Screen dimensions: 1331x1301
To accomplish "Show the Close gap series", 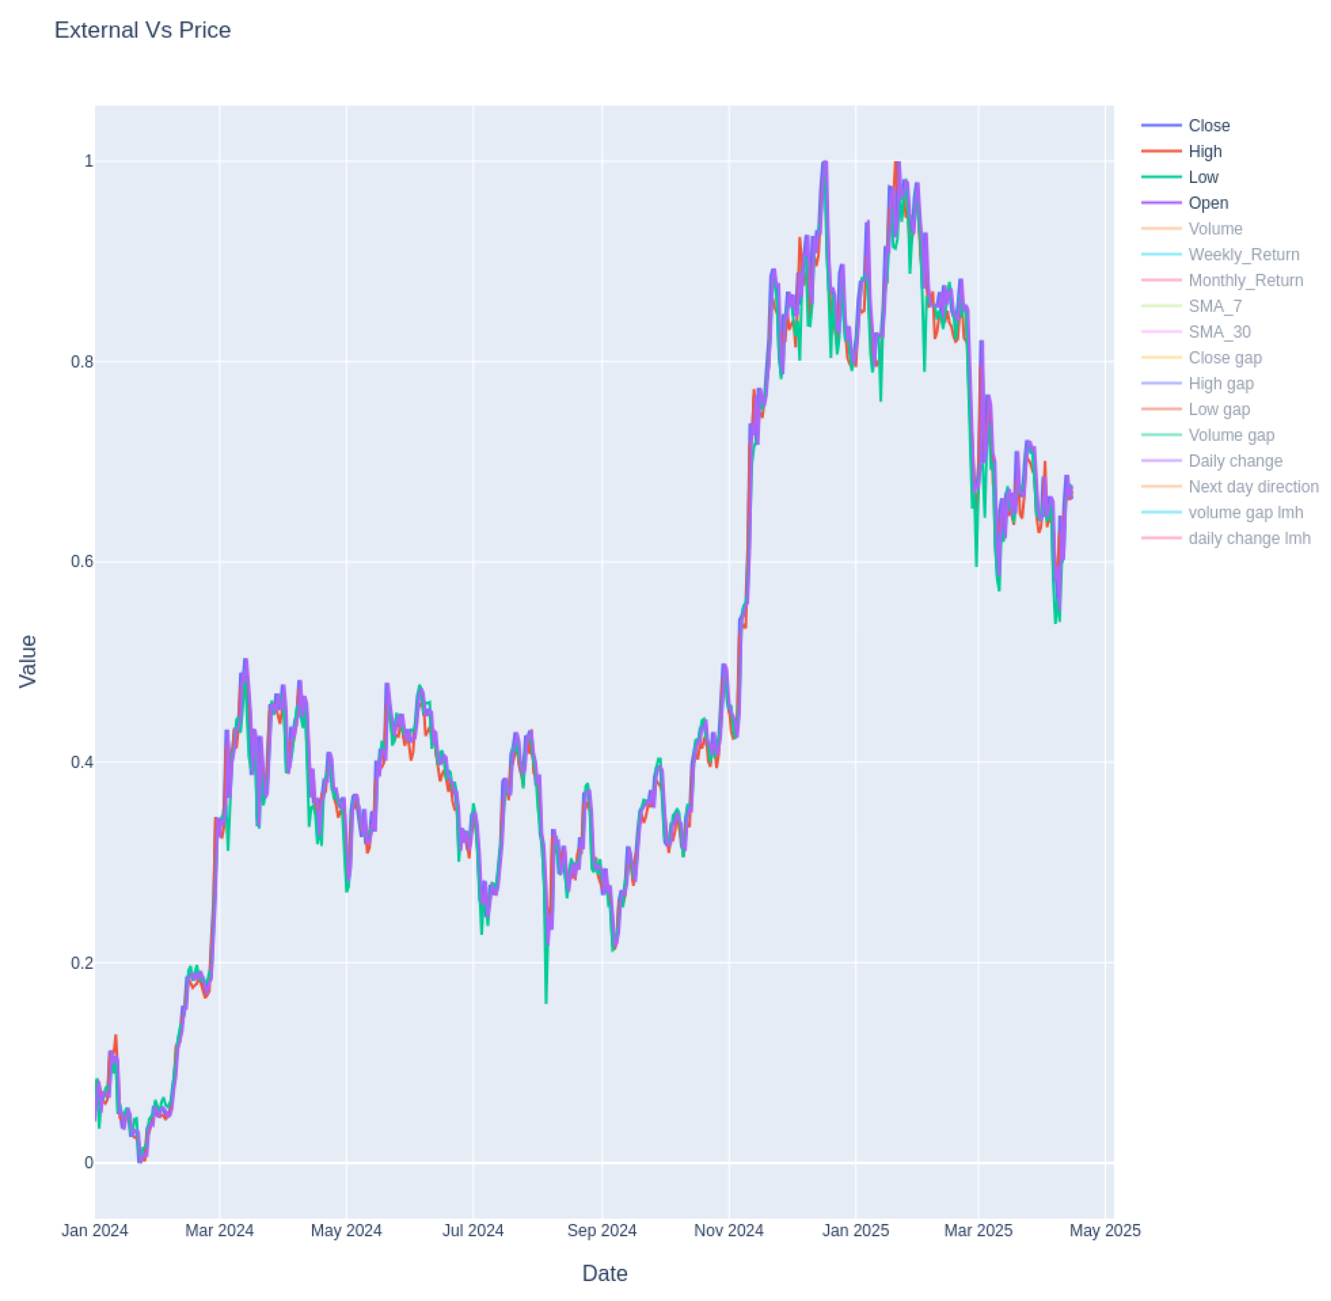I will 1224,358.
